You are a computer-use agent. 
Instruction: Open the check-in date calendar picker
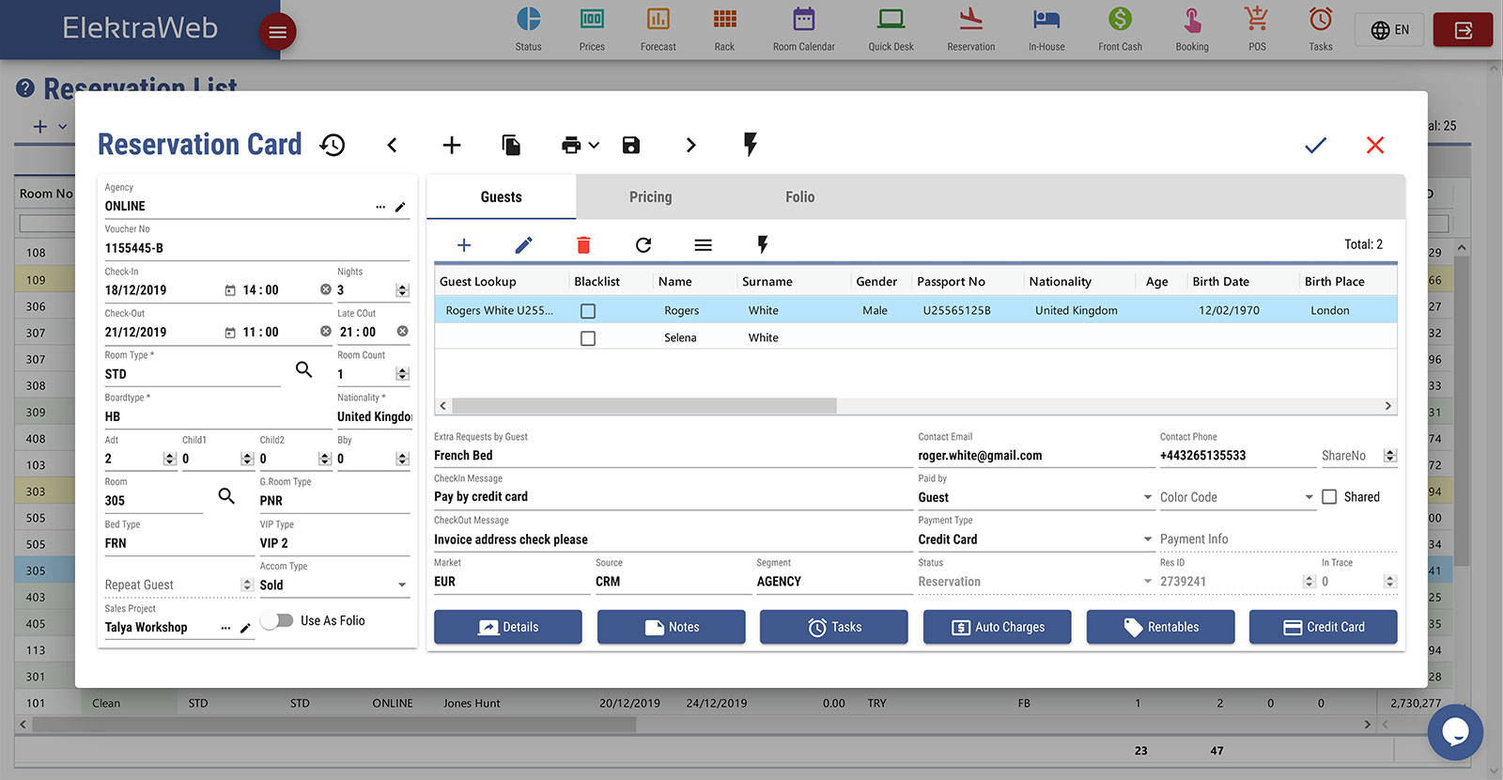[230, 290]
